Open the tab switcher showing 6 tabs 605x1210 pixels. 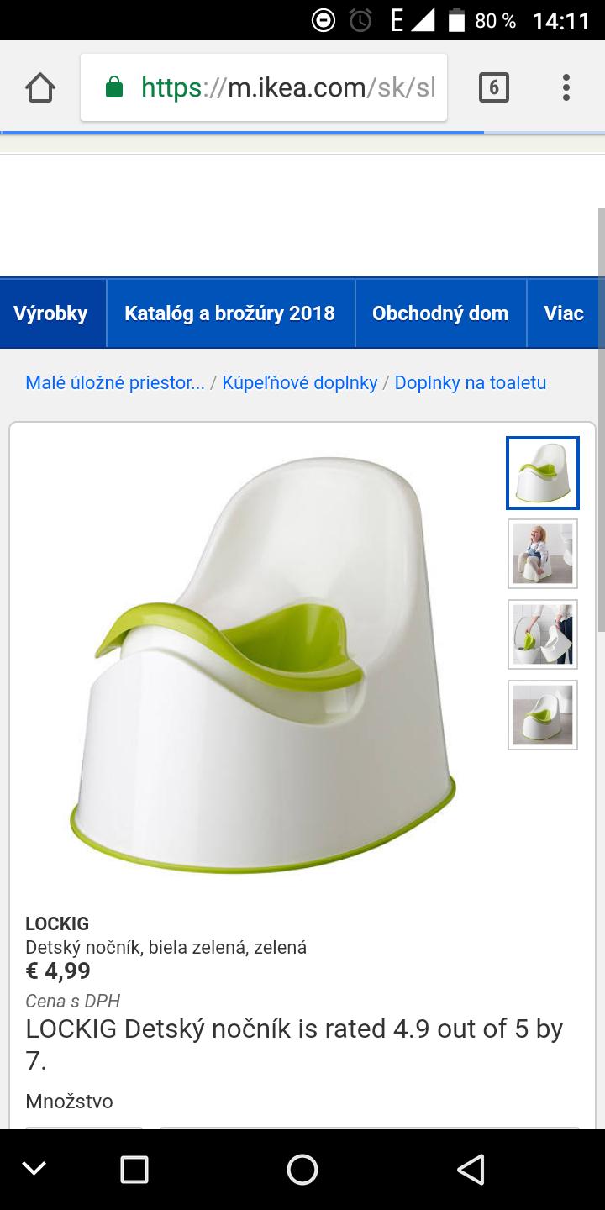click(494, 87)
